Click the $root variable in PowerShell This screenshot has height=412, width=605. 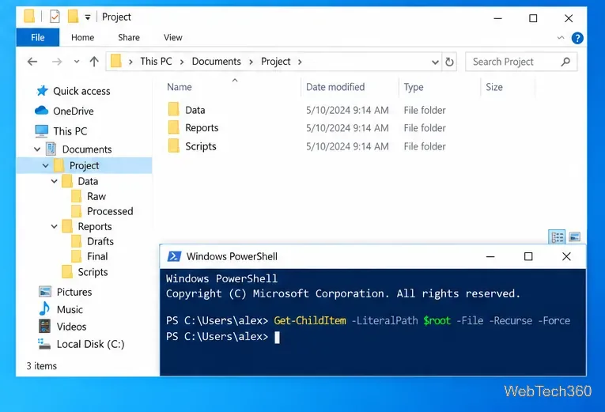(437, 320)
